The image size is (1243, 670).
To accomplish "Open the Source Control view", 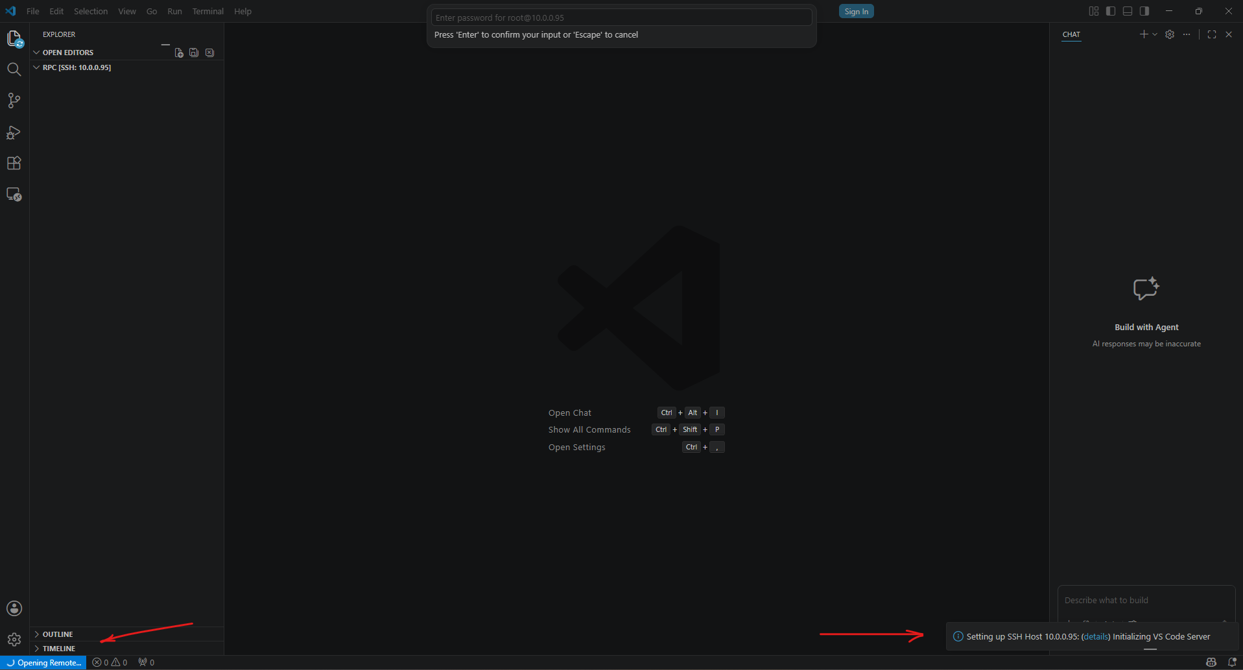I will point(14,101).
